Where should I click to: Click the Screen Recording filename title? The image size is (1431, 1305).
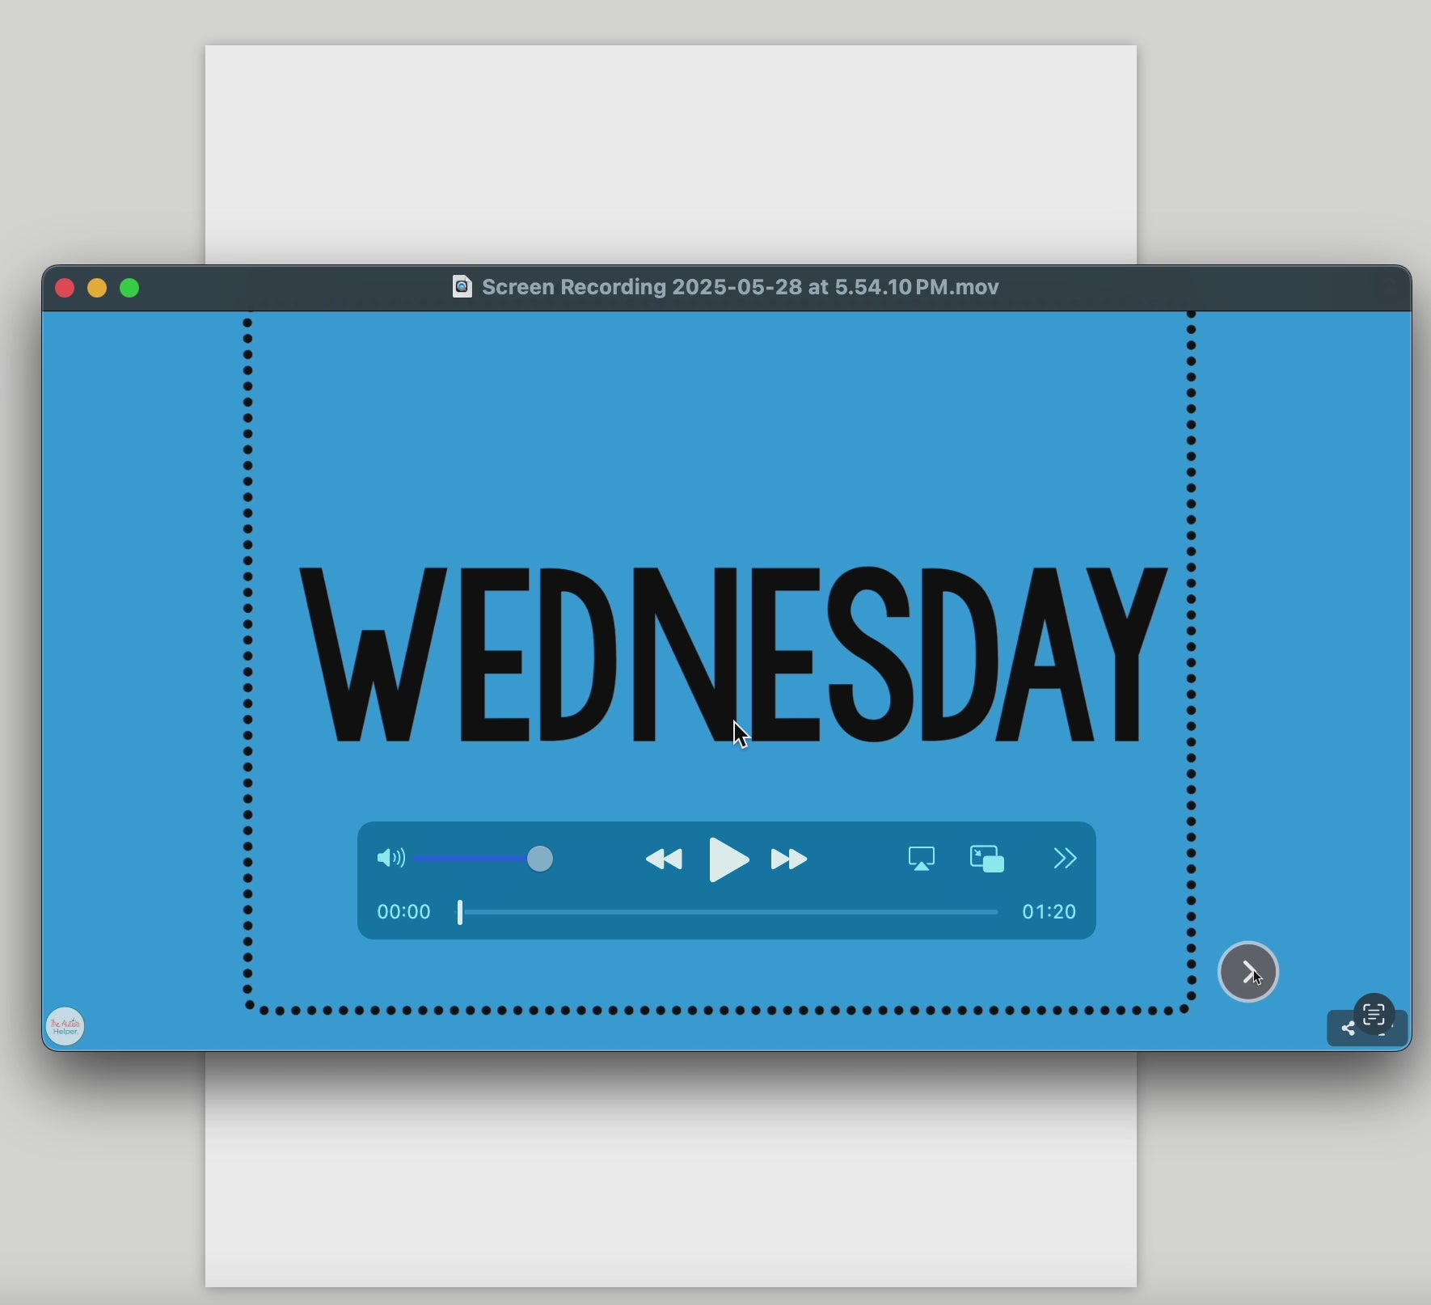point(740,288)
